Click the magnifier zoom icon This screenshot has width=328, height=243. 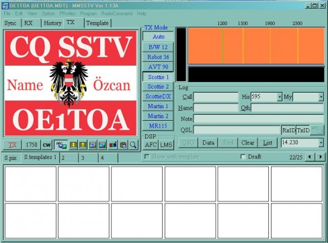(x=133, y=145)
